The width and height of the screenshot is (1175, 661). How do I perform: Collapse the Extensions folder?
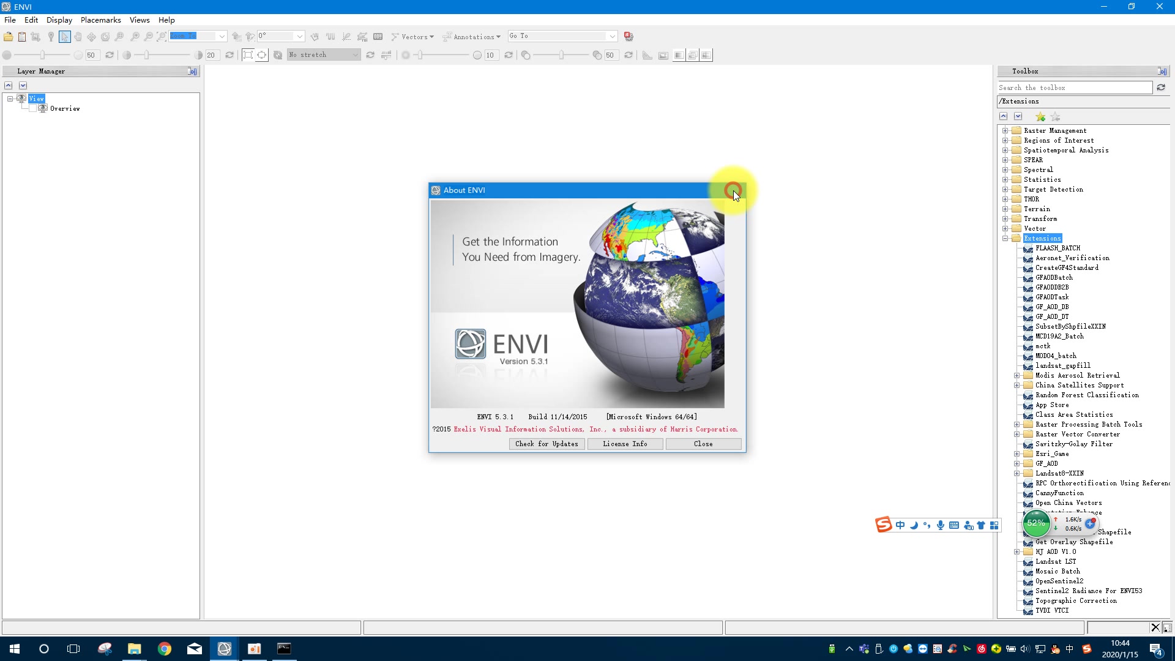coord(1005,238)
